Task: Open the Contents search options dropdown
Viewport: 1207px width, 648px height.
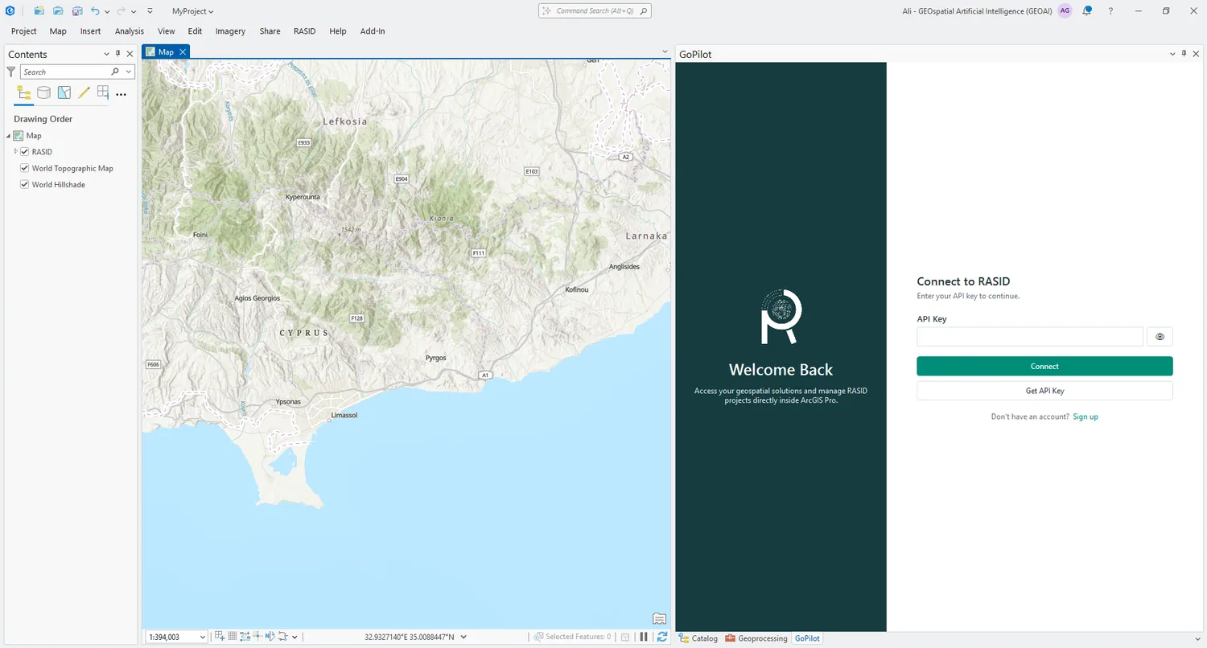Action: (127, 72)
